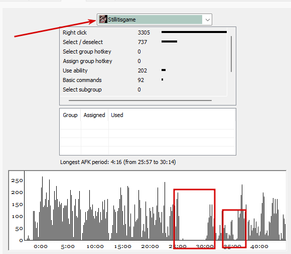
Task: Click the Assigned column header
Action: (94, 115)
